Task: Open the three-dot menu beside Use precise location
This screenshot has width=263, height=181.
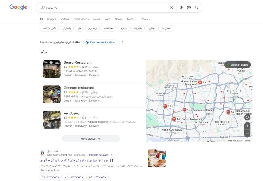Action: click(123, 42)
